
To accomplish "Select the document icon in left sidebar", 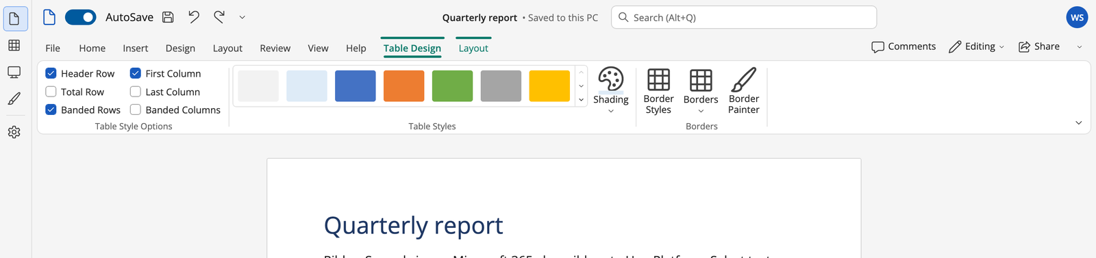I will [x=15, y=18].
